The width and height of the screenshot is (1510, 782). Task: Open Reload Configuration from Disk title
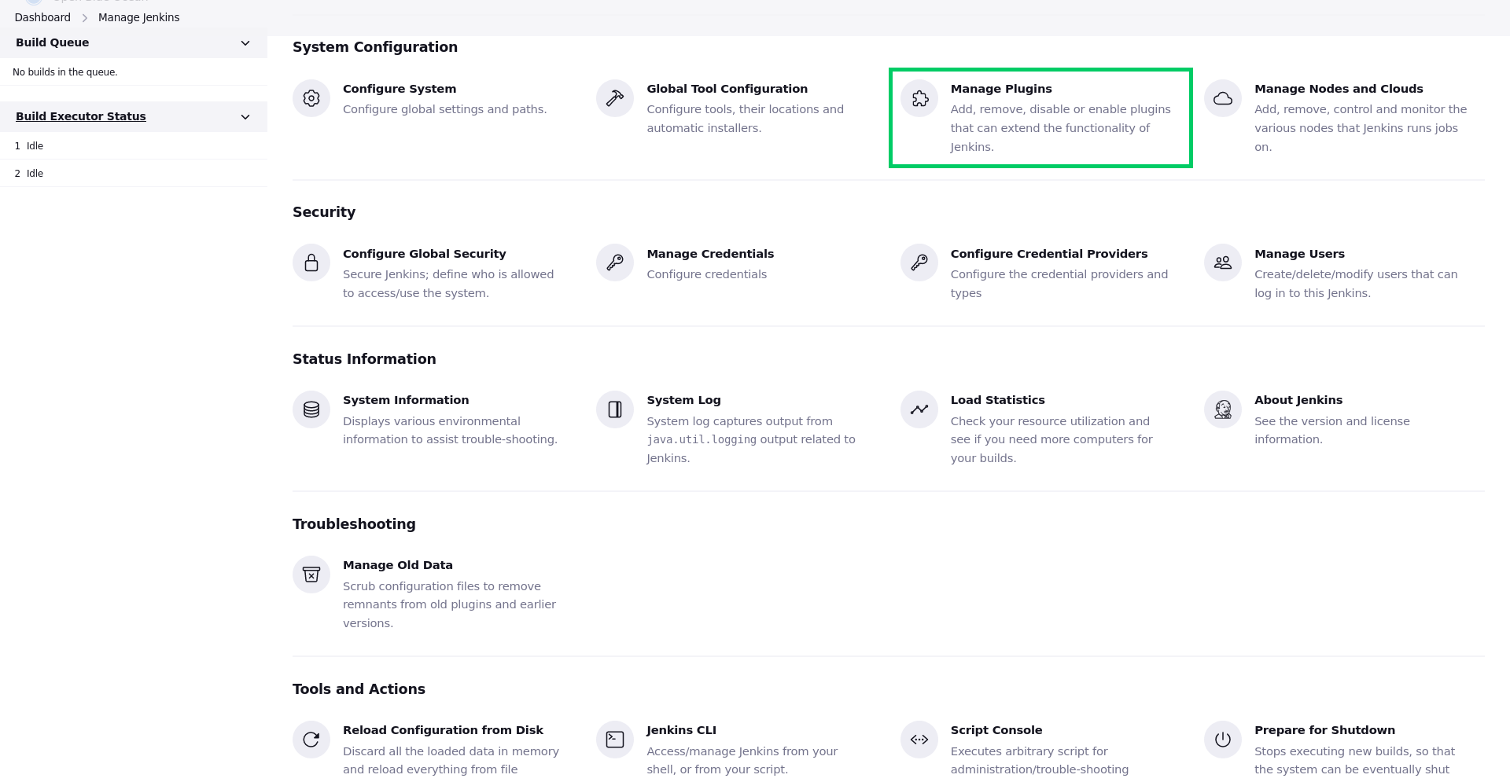443,730
